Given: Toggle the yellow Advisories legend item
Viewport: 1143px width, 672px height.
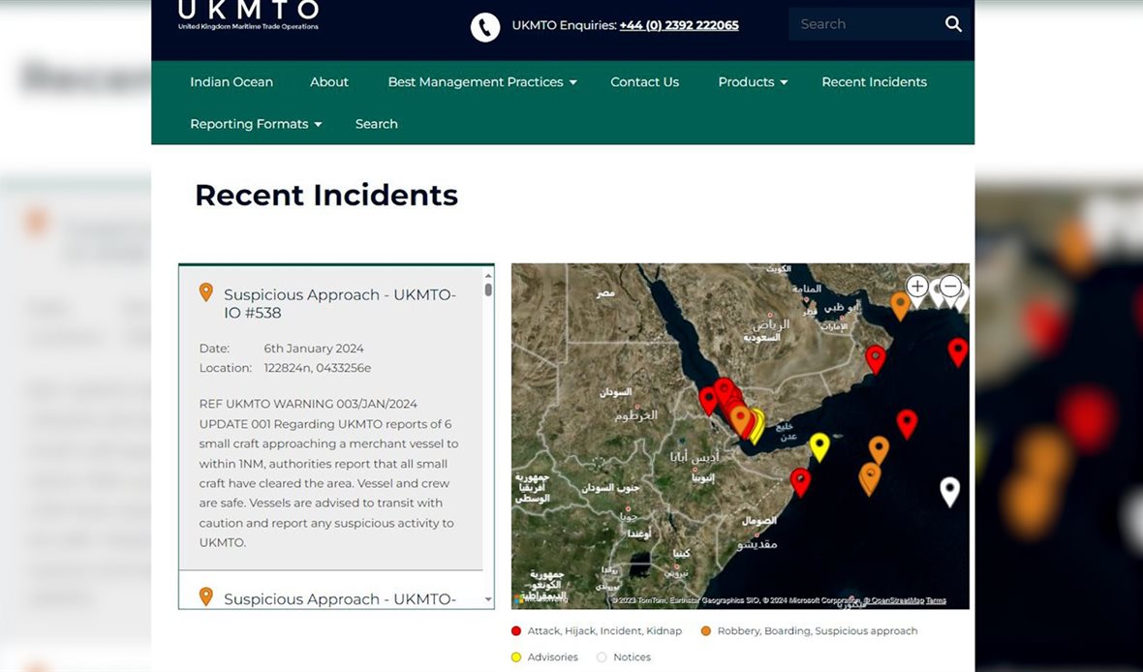Looking at the screenshot, I should click(x=544, y=657).
